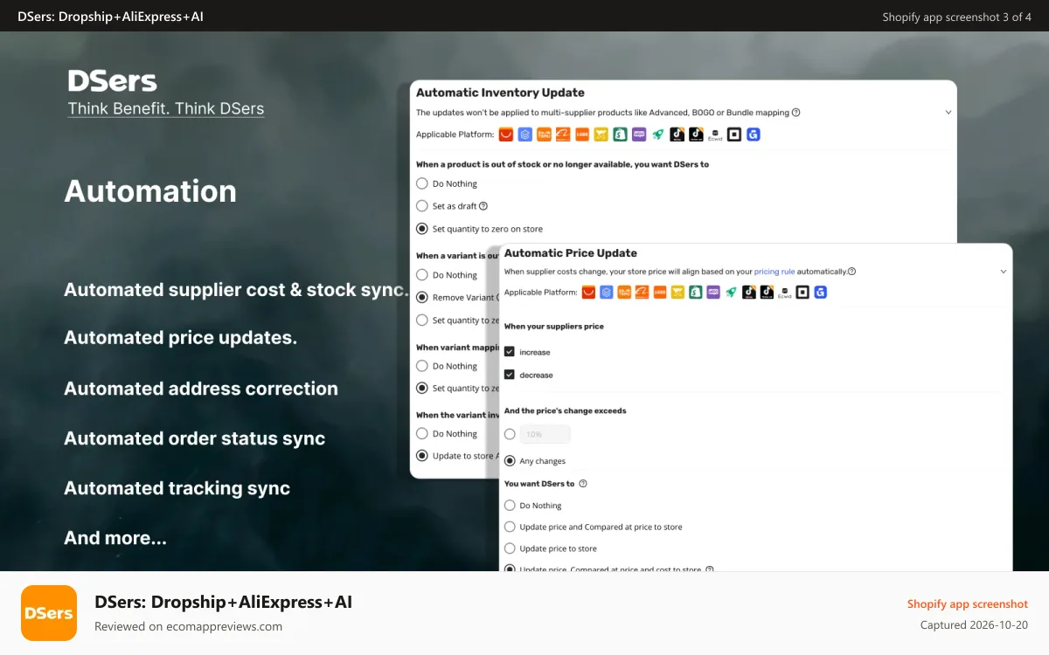The width and height of the screenshot is (1049, 655).
Task: Select Update price and Compared at price to store
Action: coord(510,527)
